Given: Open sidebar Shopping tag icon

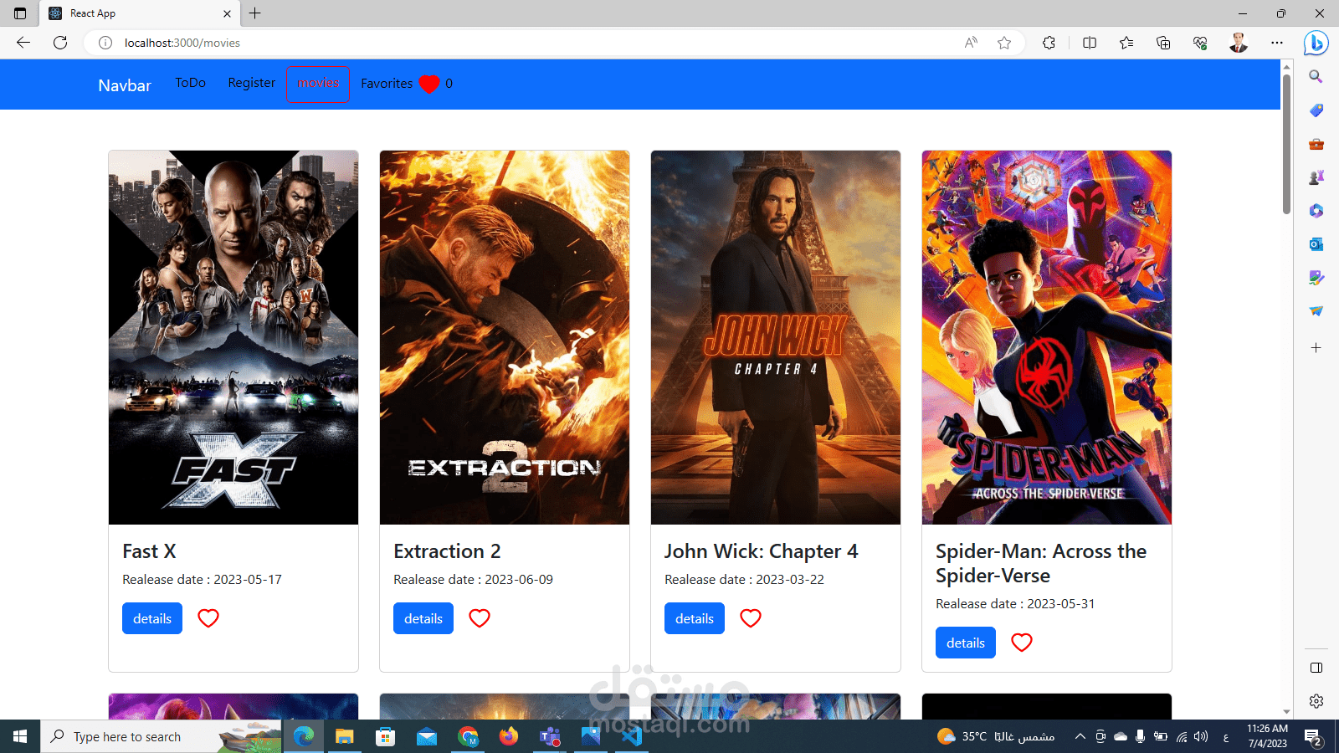Looking at the screenshot, I should (1316, 110).
